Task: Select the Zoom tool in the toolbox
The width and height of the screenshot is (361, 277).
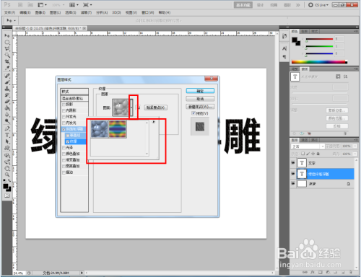Action: click(7, 175)
